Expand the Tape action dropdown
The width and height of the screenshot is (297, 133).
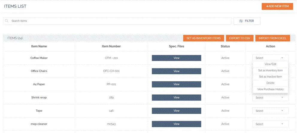click(x=270, y=111)
